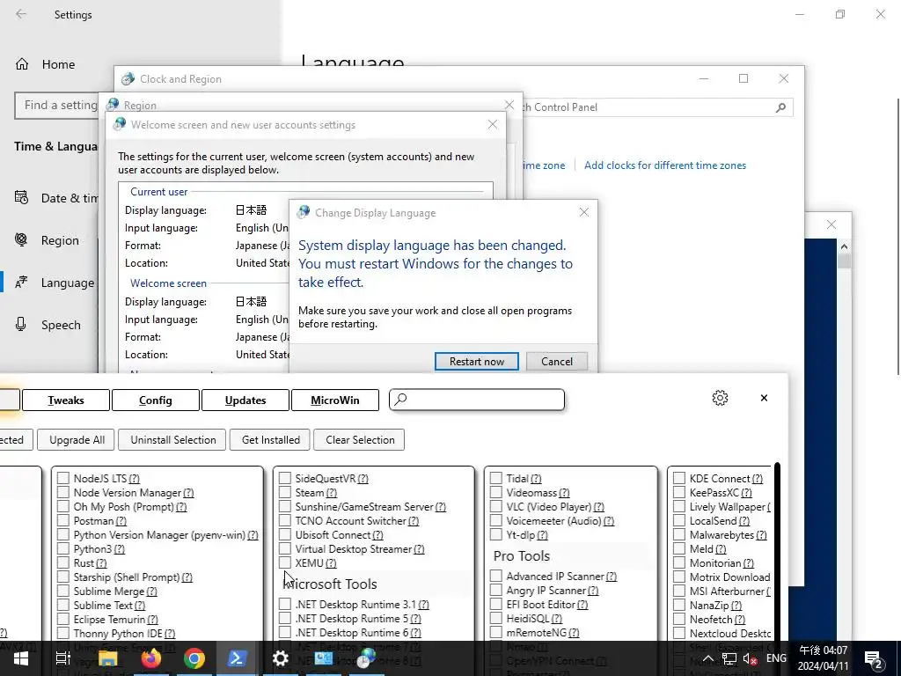Image resolution: width=901 pixels, height=676 pixels.
Task: Click Restart now button
Action: point(476,362)
